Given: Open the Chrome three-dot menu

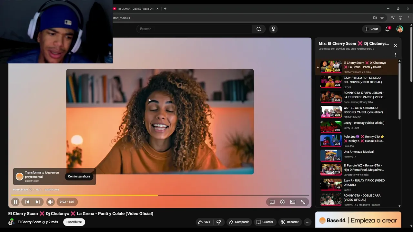Looking at the screenshot, I should click(408, 18).
